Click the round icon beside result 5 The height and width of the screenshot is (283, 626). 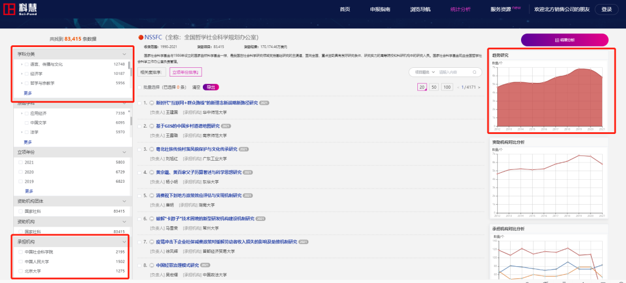152,195
